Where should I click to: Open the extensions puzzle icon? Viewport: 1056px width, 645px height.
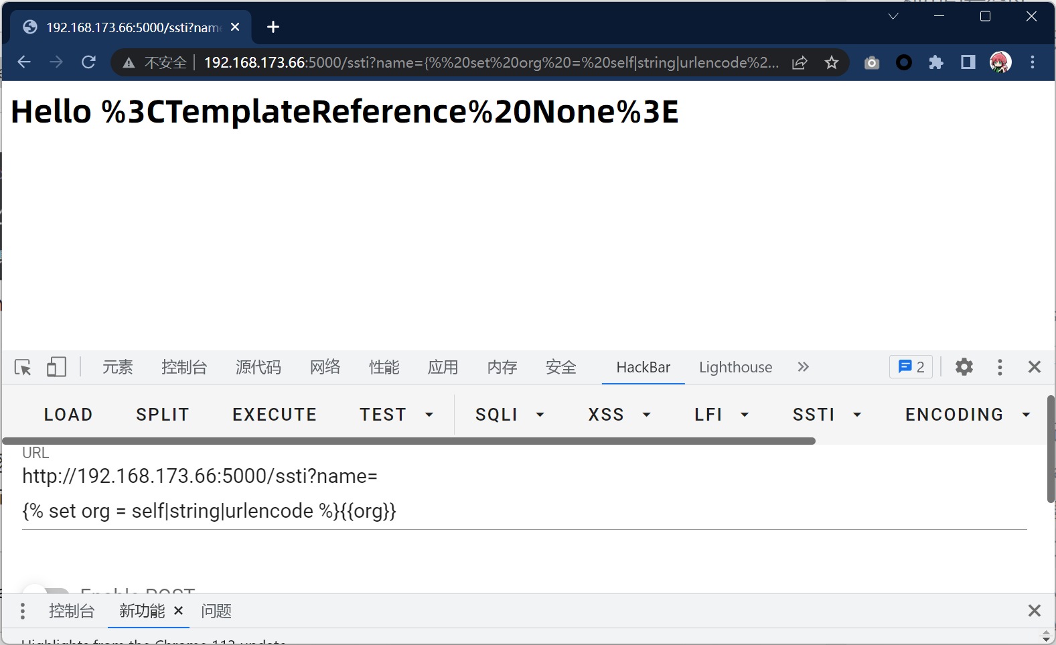pyautogui.click(x=935, y=62)
